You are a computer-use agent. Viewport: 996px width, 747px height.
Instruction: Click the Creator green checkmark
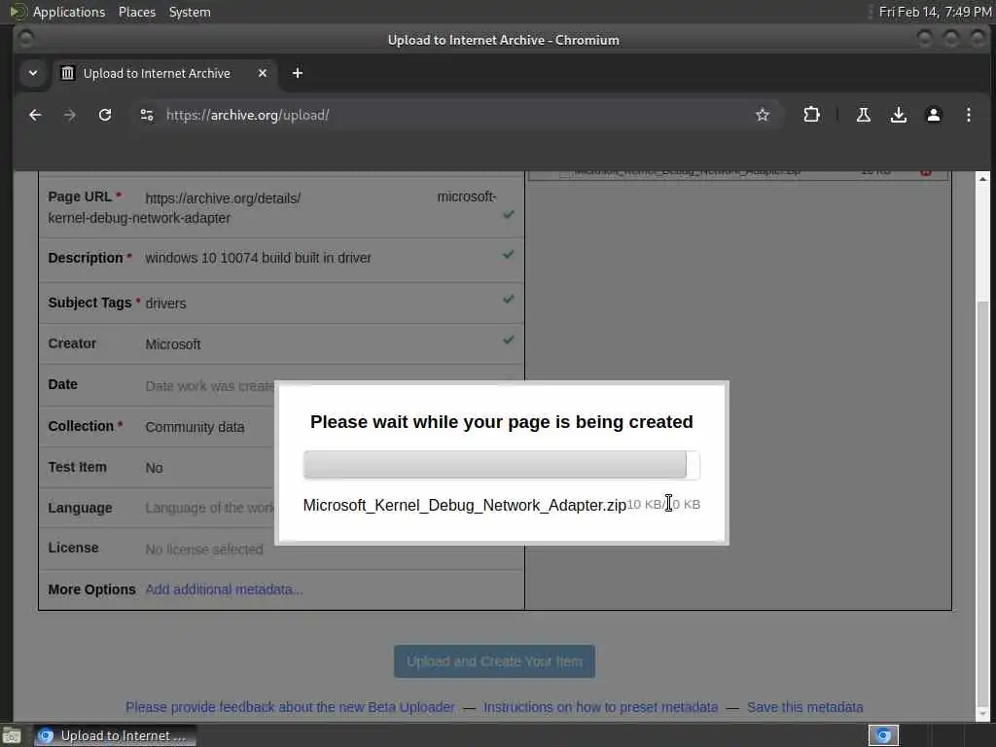[x=508, y=339]
